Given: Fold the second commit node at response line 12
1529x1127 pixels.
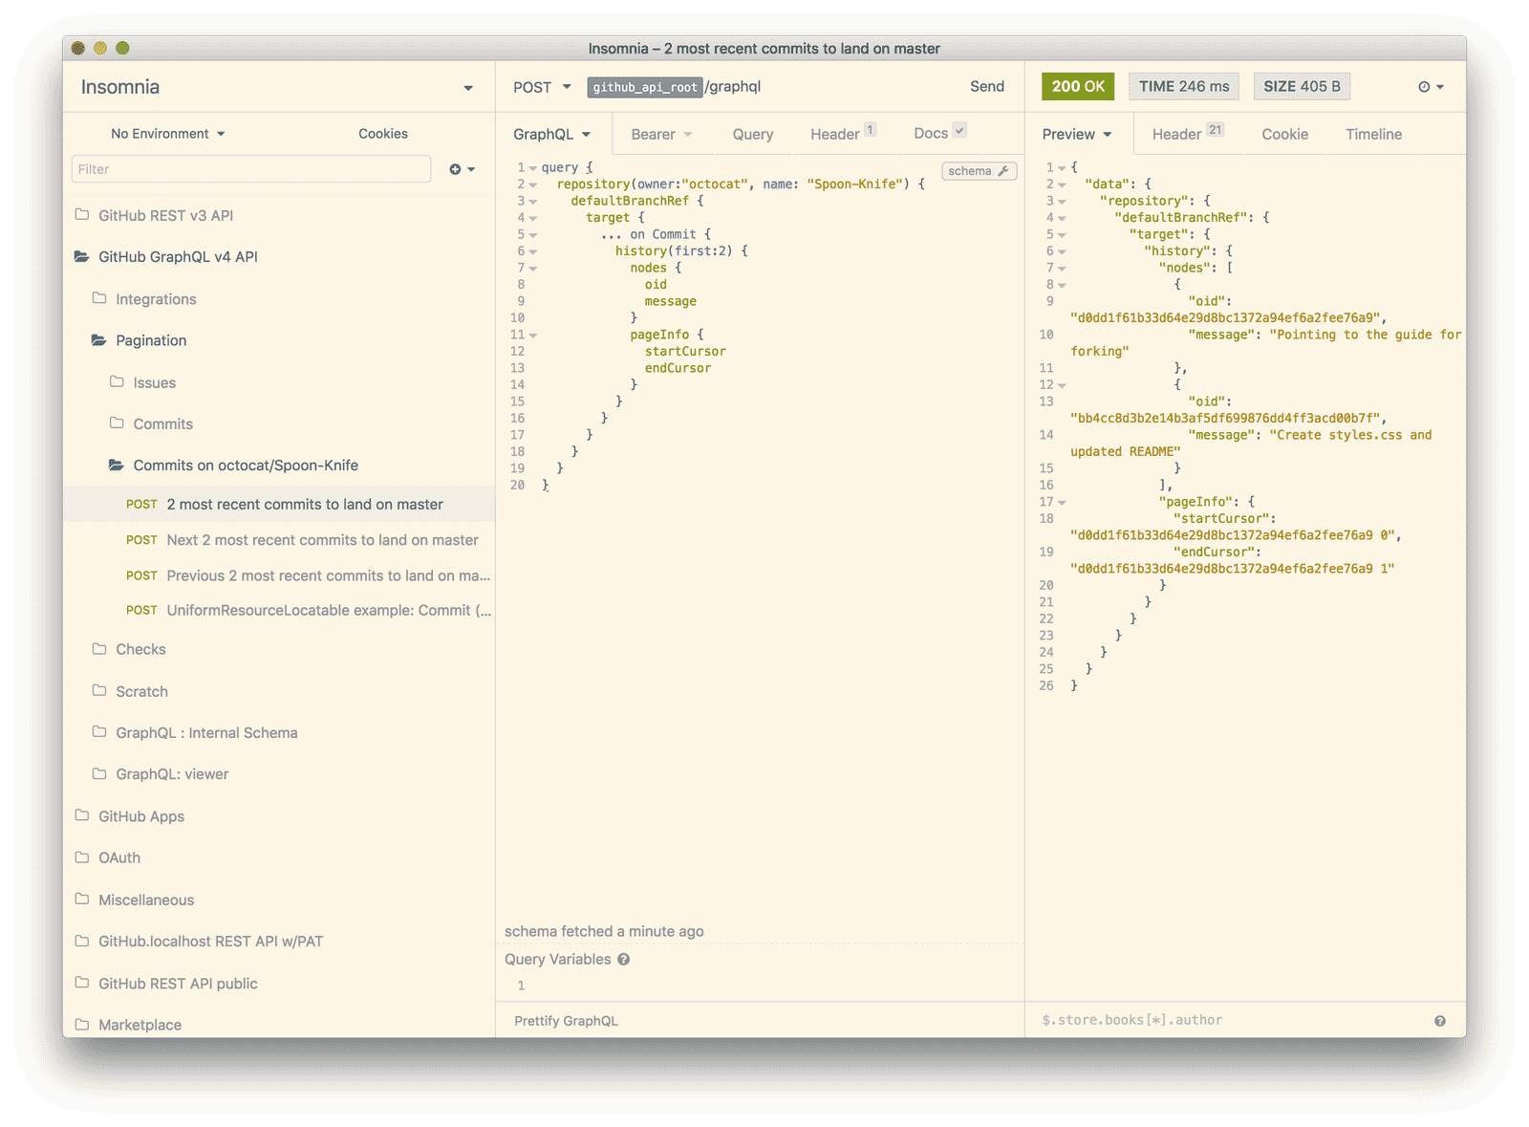Looking at the screenshot, I should [x=1062, y=385].
